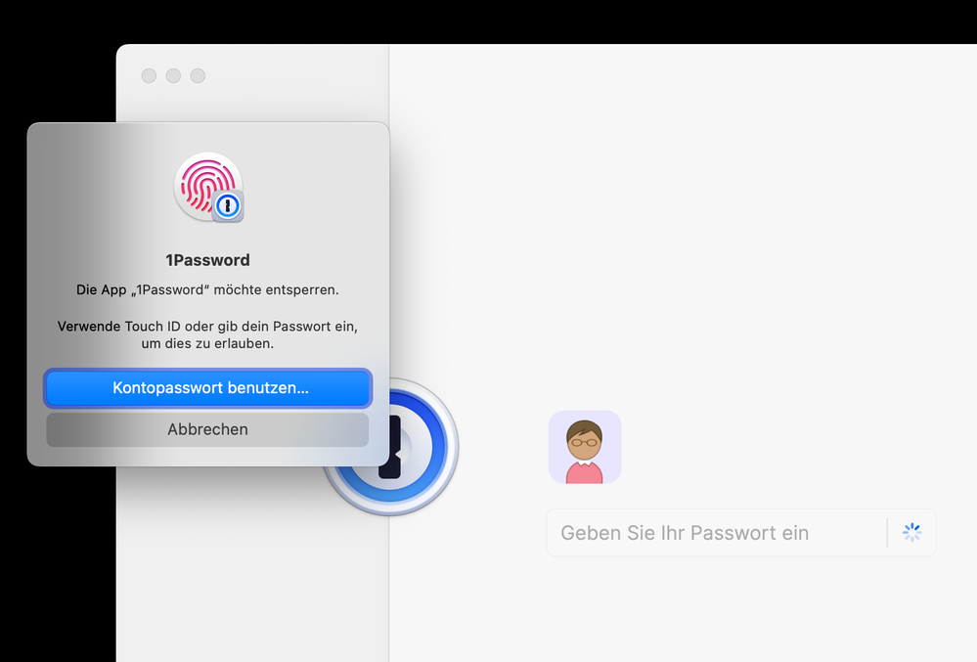The height and width of the screenshot is (662, 977).
Task: Focus the Geben Sie Ihr Passwort ein field
Action: (x=741, y=533)
